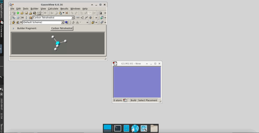Image resolution: width=259 pixels, height=133 pixels.
Task: Click the green plus Create New Molecule icon
Action: click(18, 13)
